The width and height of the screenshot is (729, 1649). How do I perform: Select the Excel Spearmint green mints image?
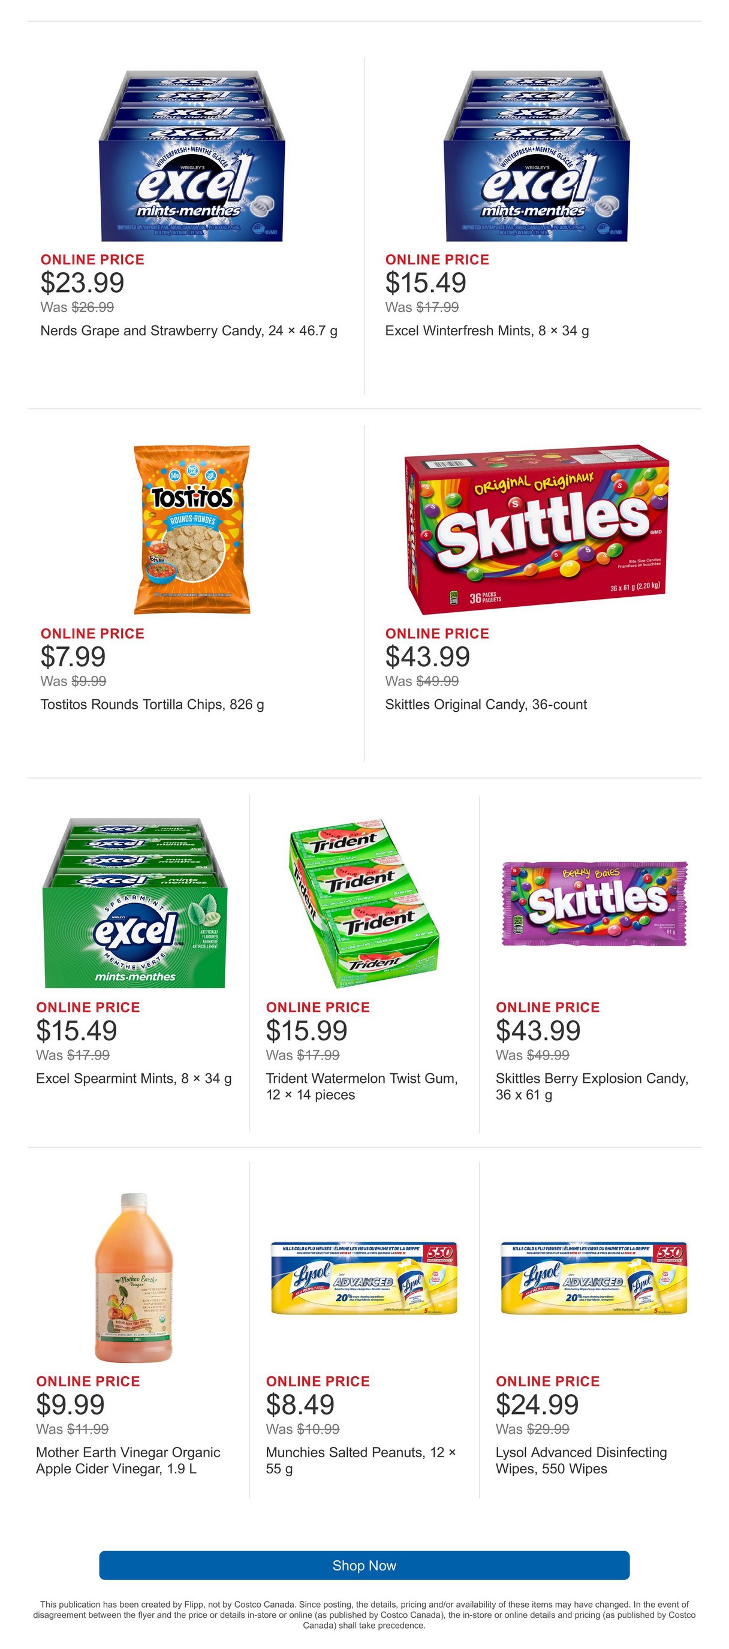[135, 902]
